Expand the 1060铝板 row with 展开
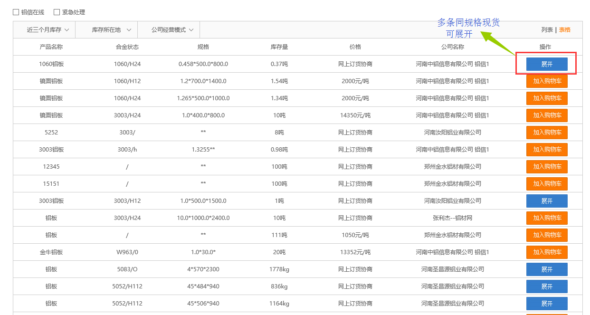Screen dimensions: 590x315 (x=547, y=64)
